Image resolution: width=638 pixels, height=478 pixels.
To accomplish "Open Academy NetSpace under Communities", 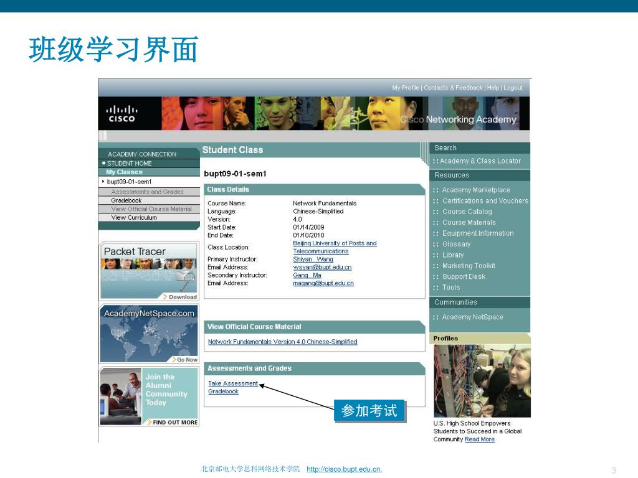I will (473, 317).
